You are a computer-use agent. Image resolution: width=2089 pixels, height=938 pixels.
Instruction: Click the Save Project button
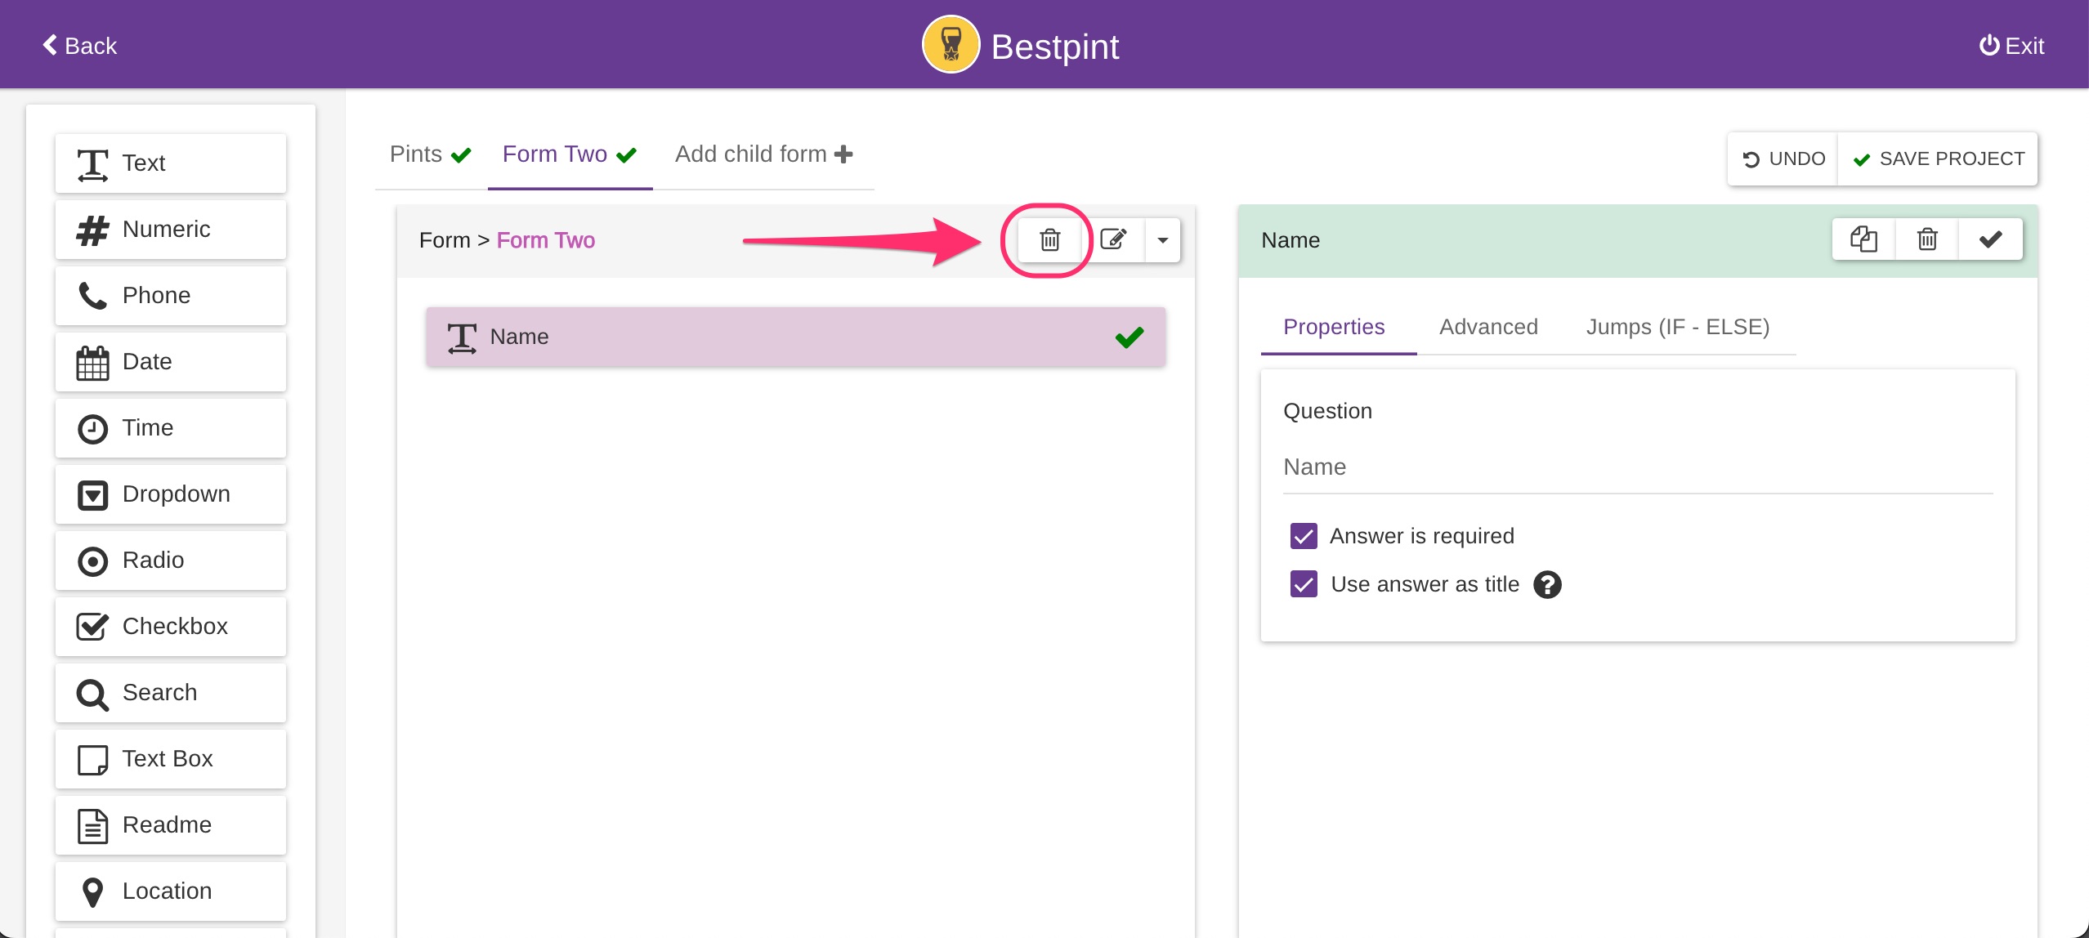[1939, 159]
